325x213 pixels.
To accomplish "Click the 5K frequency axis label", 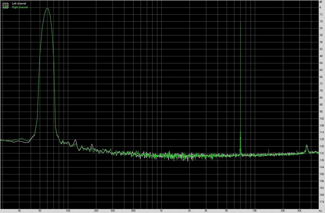I will pyautogui.click(x=226, y=211).
